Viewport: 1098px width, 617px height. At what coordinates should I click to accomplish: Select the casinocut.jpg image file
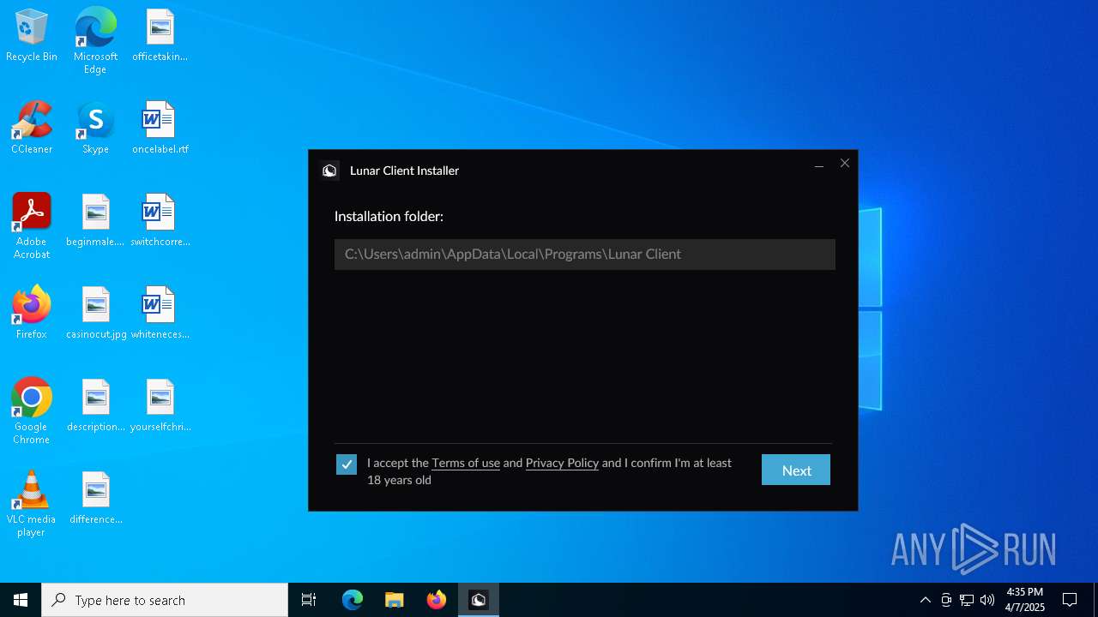click(95, 314)
